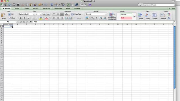The height and width of the screenshot is (101, 180).
Task: Switch to the Data tab
Action: [68, 8]
